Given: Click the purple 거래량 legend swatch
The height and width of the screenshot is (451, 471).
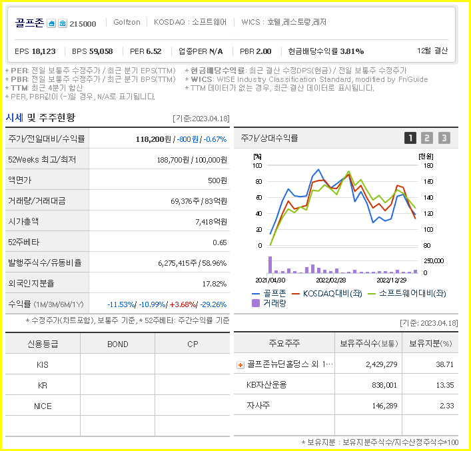Looking at the screenshot, I should click(x=255, y=303).
